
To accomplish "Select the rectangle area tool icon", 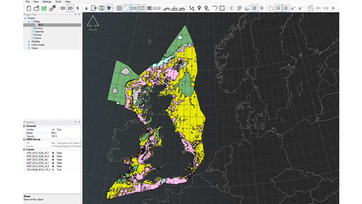I will click(x=222, y=8).
